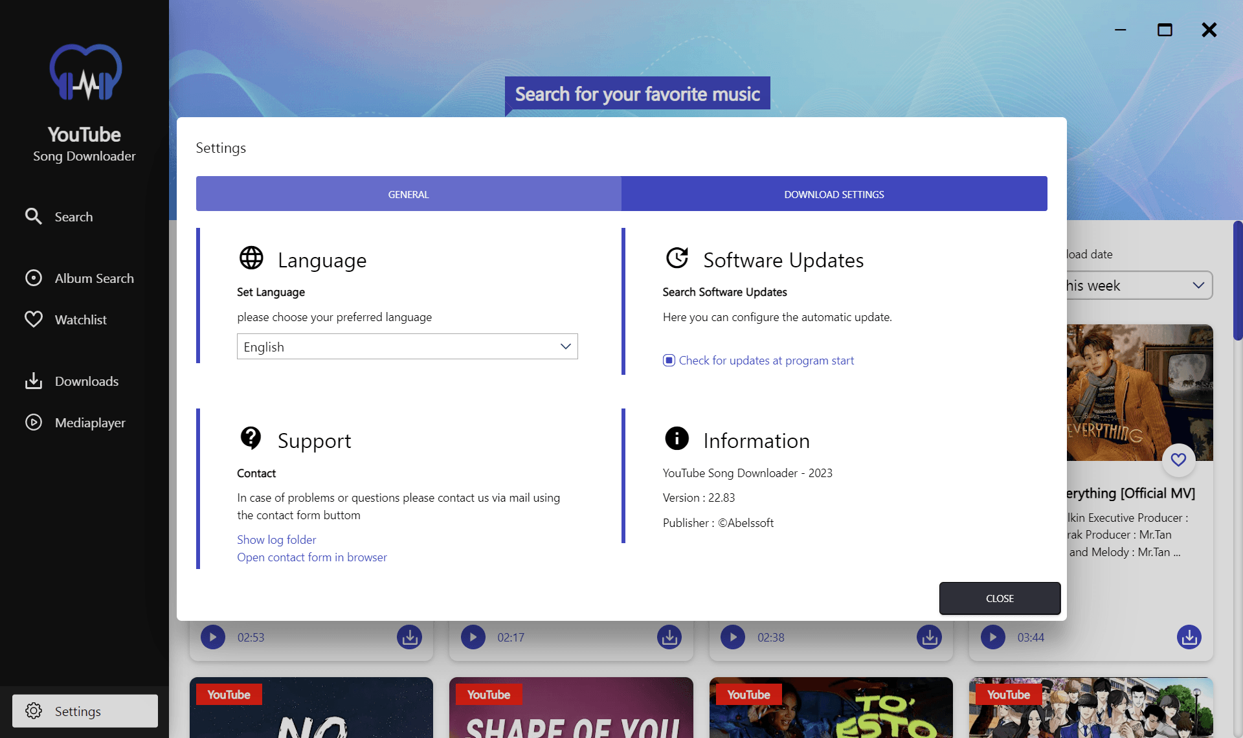Click the Search for your favorite music banner
Screen dimensions: 1243x738
pos(638,95)
